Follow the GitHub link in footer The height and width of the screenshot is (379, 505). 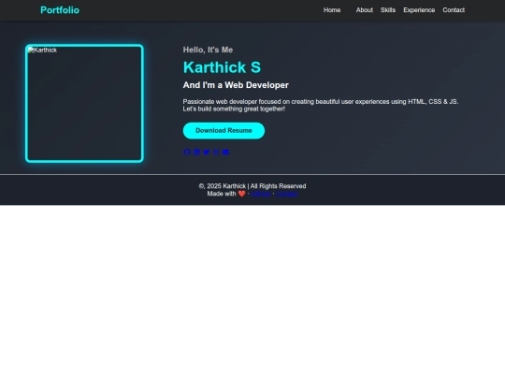click(x=261, y=194)
